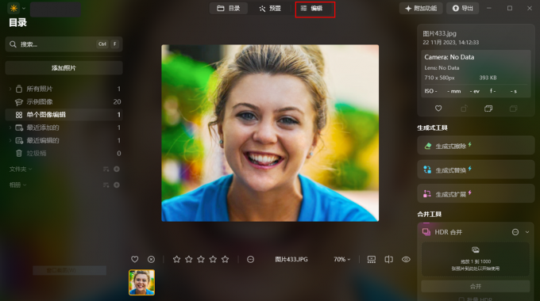This screenshot has height=301, width=540.
Task: Click the reject X circle icon
Action: (x=151, y=259)
